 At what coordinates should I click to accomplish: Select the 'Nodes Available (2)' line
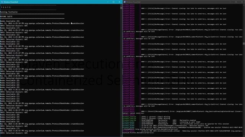[x=10, y=57]
